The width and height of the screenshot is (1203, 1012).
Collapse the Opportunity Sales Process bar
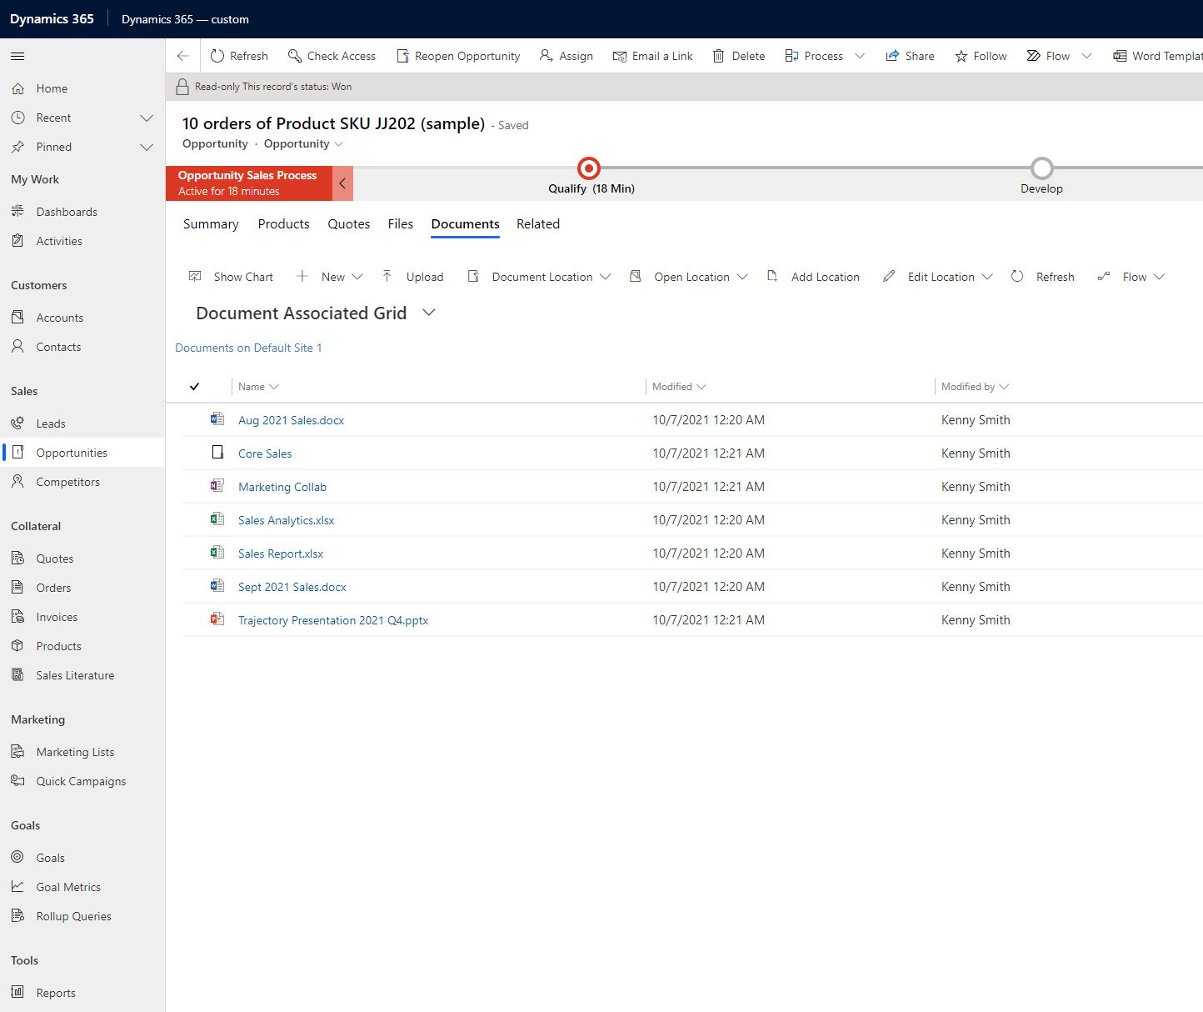pyautogui.click(x=342, y=183)
